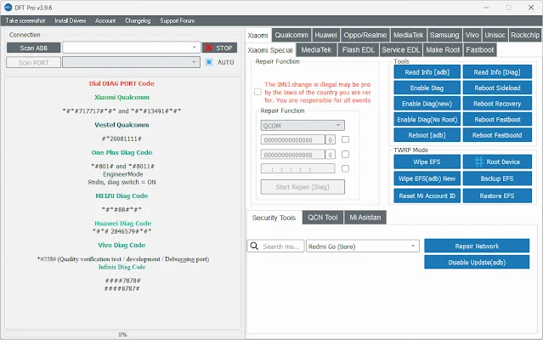
Task: Open the Account menu
Action: 105,20
